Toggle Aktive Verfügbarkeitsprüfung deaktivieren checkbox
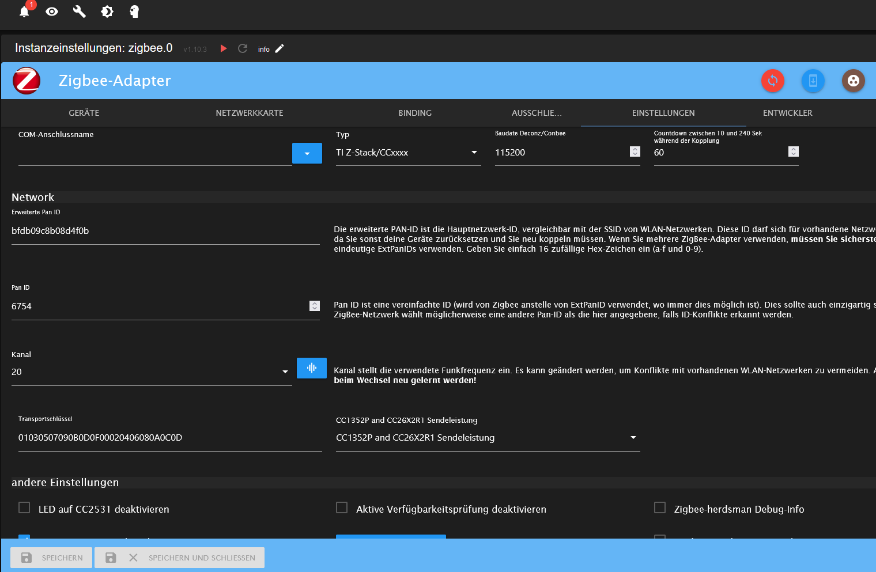 pos(342,507)
